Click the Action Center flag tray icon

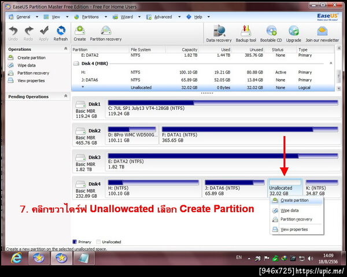pyautogui.click(x=267, y=258)
